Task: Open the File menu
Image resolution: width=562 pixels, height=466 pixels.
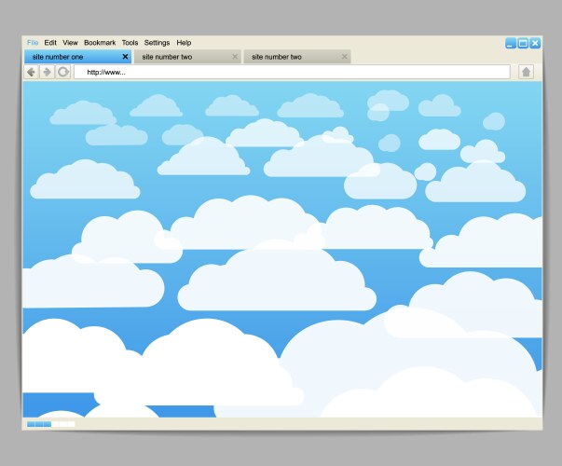Action: click(x=33, y=43)
